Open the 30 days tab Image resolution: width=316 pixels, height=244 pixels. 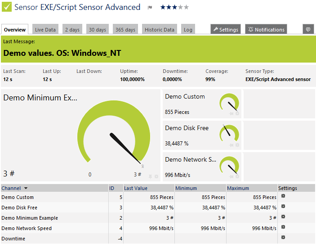98,29
